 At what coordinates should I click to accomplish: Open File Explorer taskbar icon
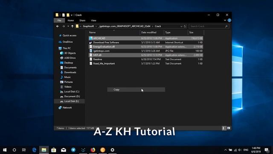pyautogui.click(x=44, y=150)
